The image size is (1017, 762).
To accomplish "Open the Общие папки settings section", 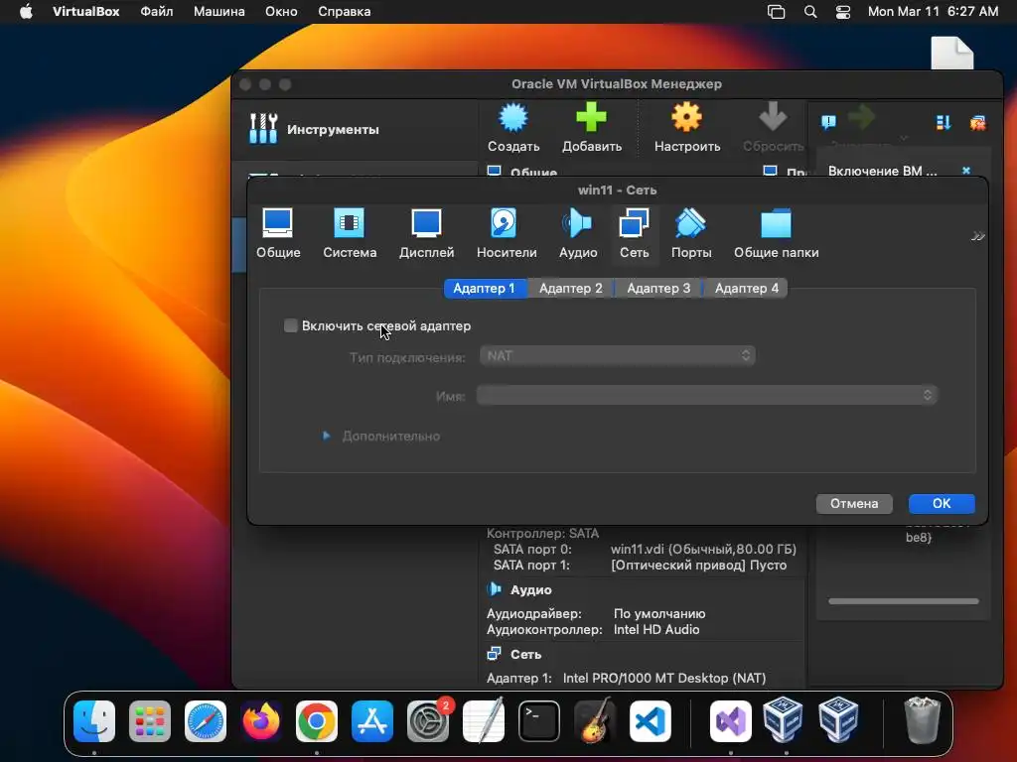I will point(776,234).
